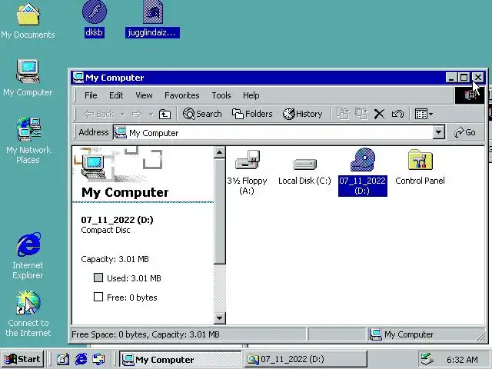Click the 6:32 AM clock
The image size is (492, 369).
pos(462,360)
